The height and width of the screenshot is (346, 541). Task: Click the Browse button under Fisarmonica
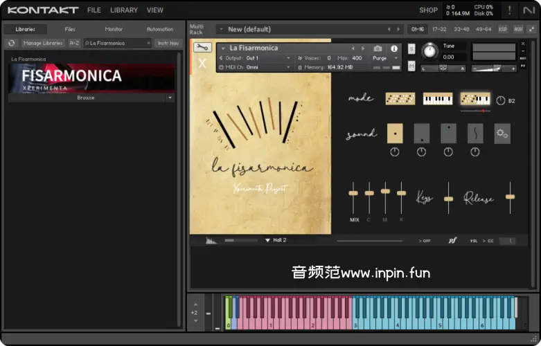point(86,98)
